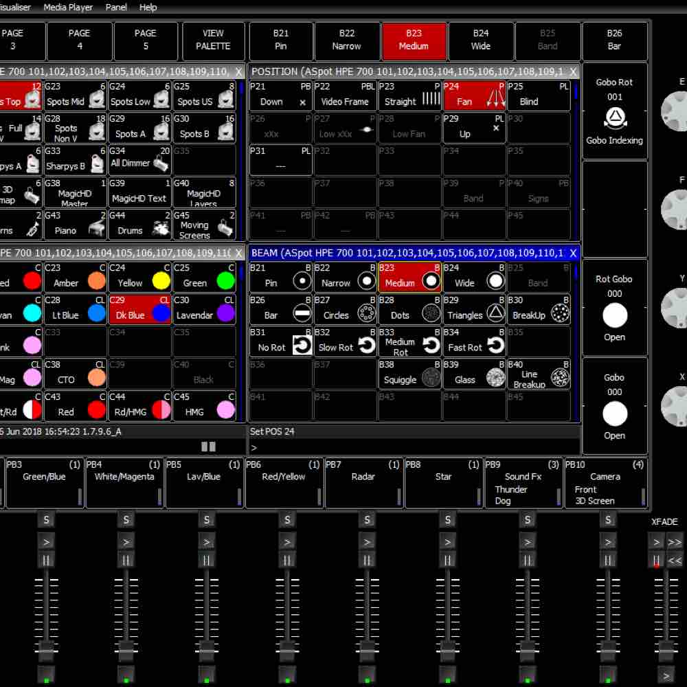This screenshot has width=687, height=687.
Task: Switch to PAGE 5
Action: [146, 41]
